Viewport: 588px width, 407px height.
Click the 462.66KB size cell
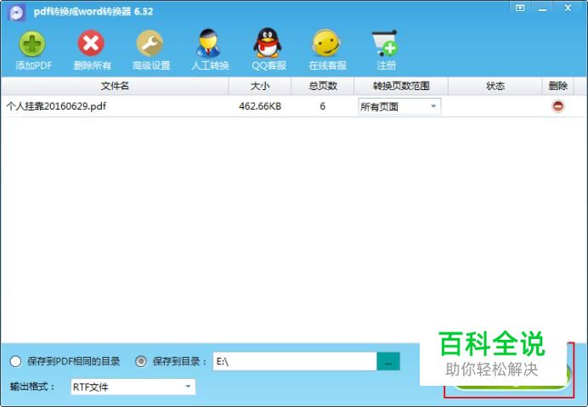[x=260, y=106]
